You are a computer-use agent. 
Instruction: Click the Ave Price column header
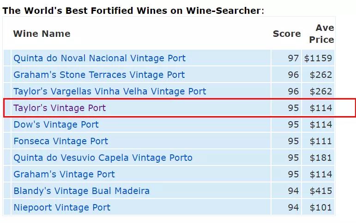[x=322, y=34]
